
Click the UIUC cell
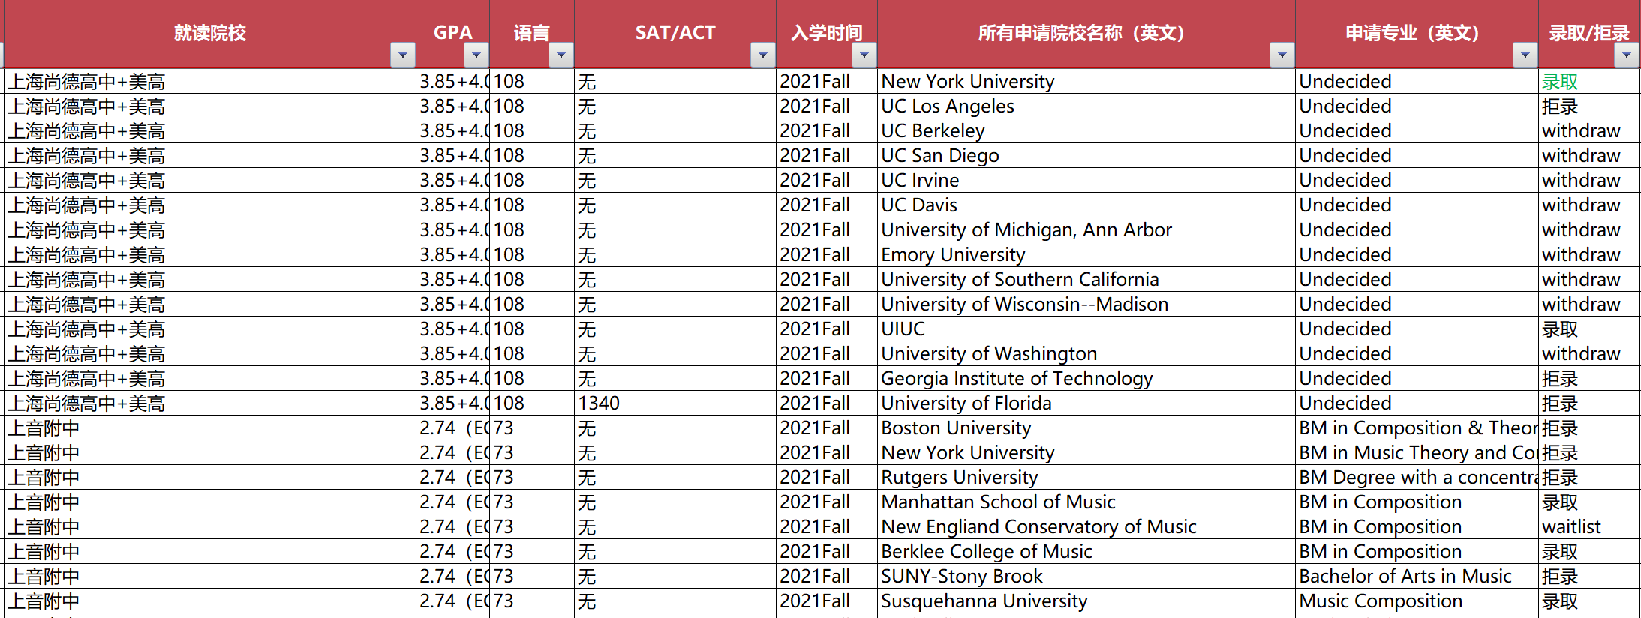tap(1086, 329)
